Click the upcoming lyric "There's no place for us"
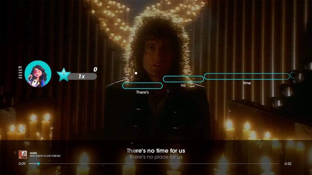This screenshot has height=175, width=312. click(156, 157)
